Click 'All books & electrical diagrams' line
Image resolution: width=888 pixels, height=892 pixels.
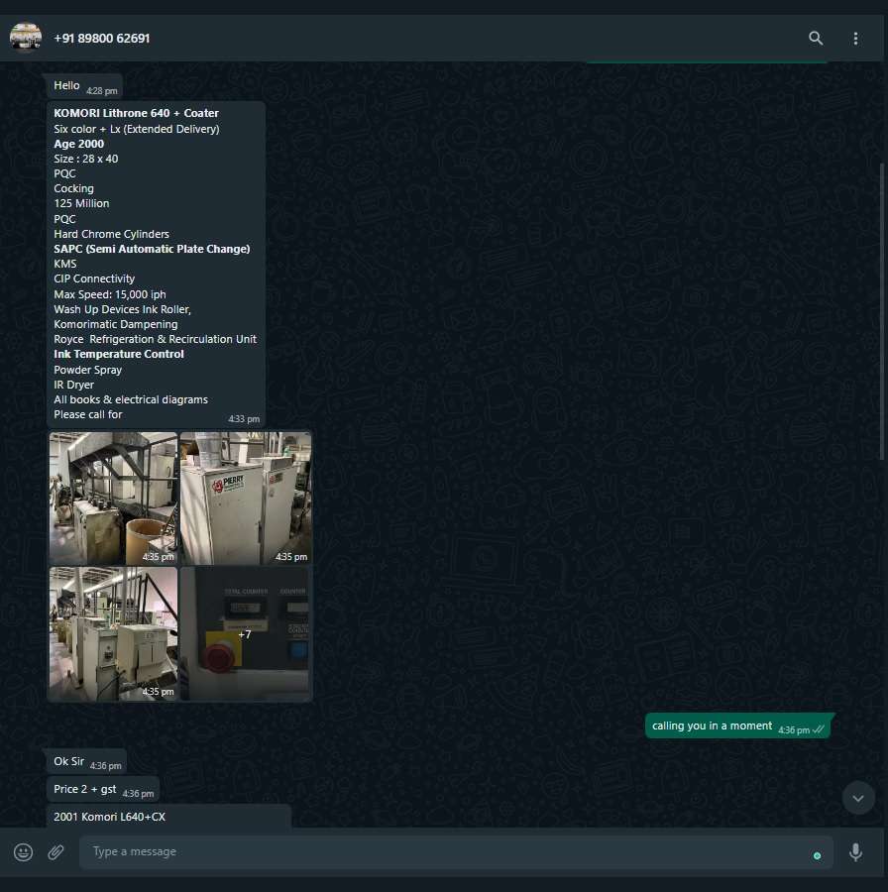pyautogui.click(x=131, y=400)
